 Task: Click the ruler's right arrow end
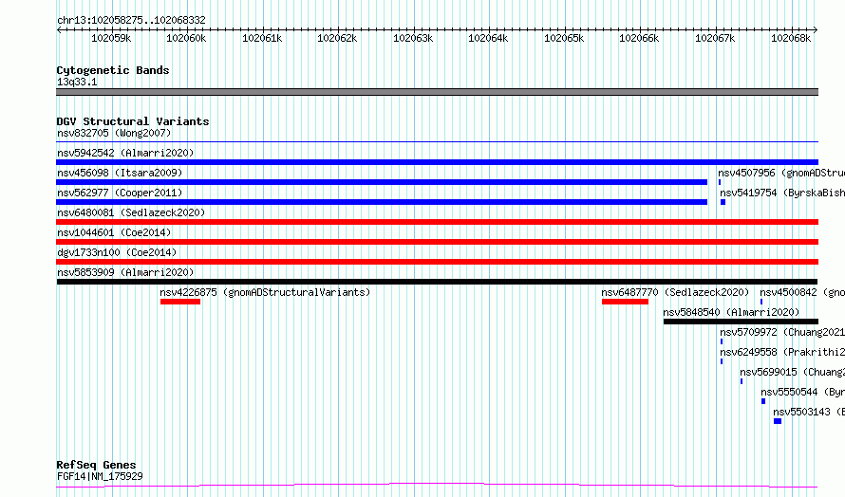816,29
